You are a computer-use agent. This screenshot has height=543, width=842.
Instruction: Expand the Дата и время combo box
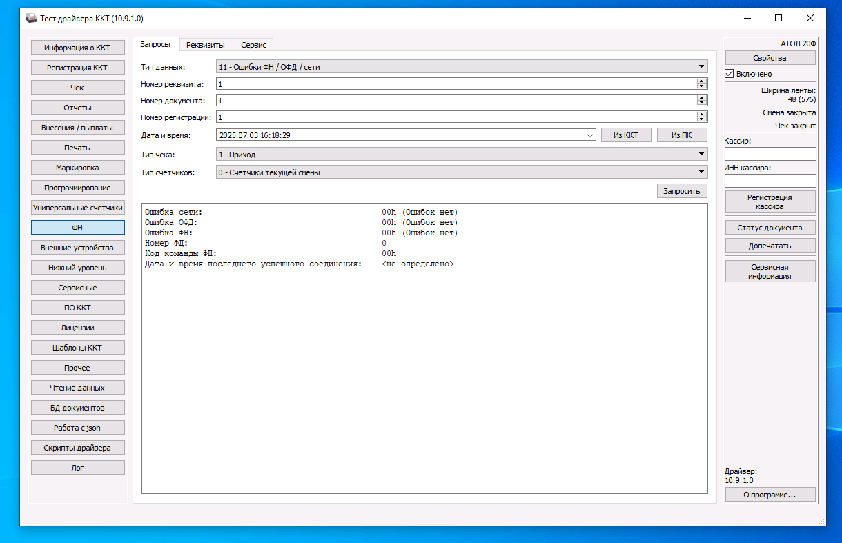tap(590, 136)
